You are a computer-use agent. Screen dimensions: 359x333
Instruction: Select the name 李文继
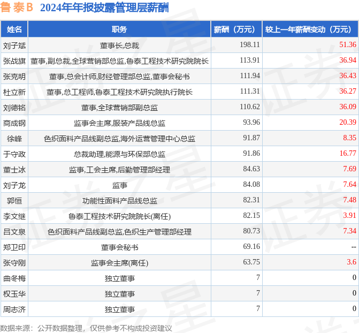tap(14, 216)
